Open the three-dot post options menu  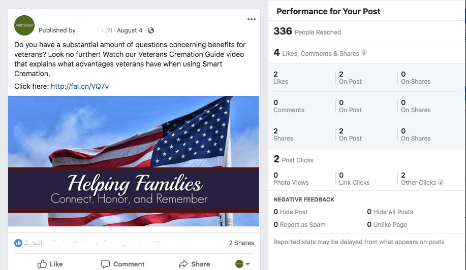pos(252,19)
